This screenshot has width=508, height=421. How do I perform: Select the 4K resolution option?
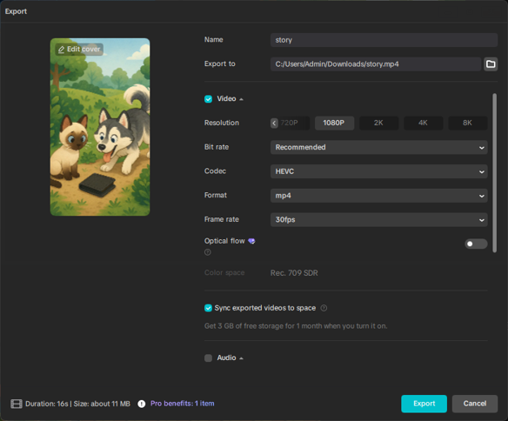click(423, 123)
